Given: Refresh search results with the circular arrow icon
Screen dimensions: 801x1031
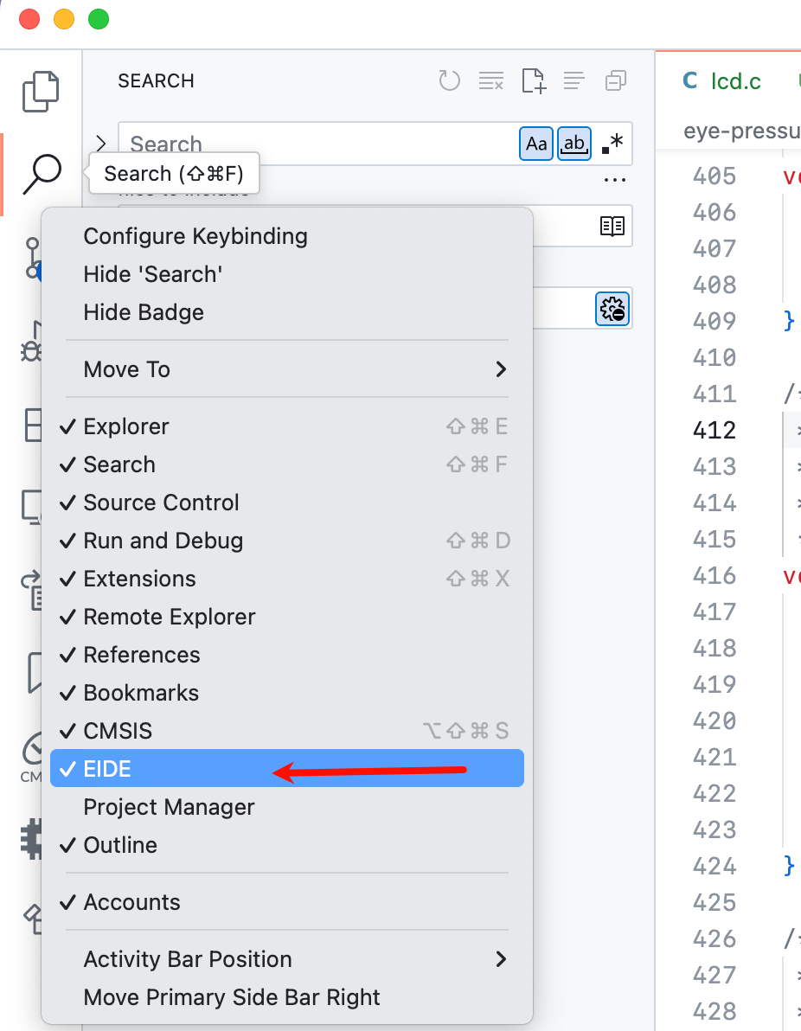Looking at the screenshot, I should pos(449,81).
